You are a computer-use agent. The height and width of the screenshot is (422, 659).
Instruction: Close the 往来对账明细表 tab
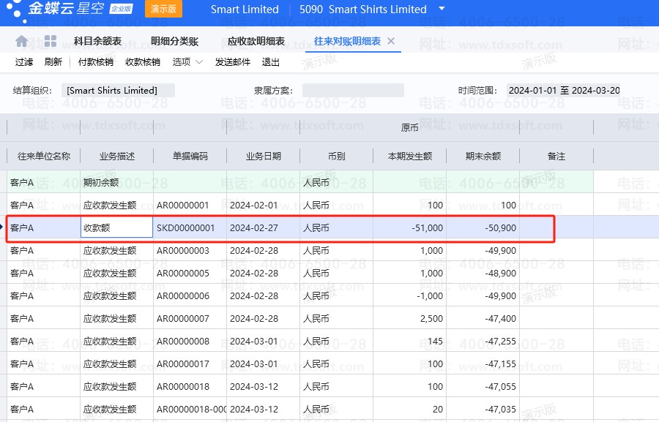(x=391, y=41)
